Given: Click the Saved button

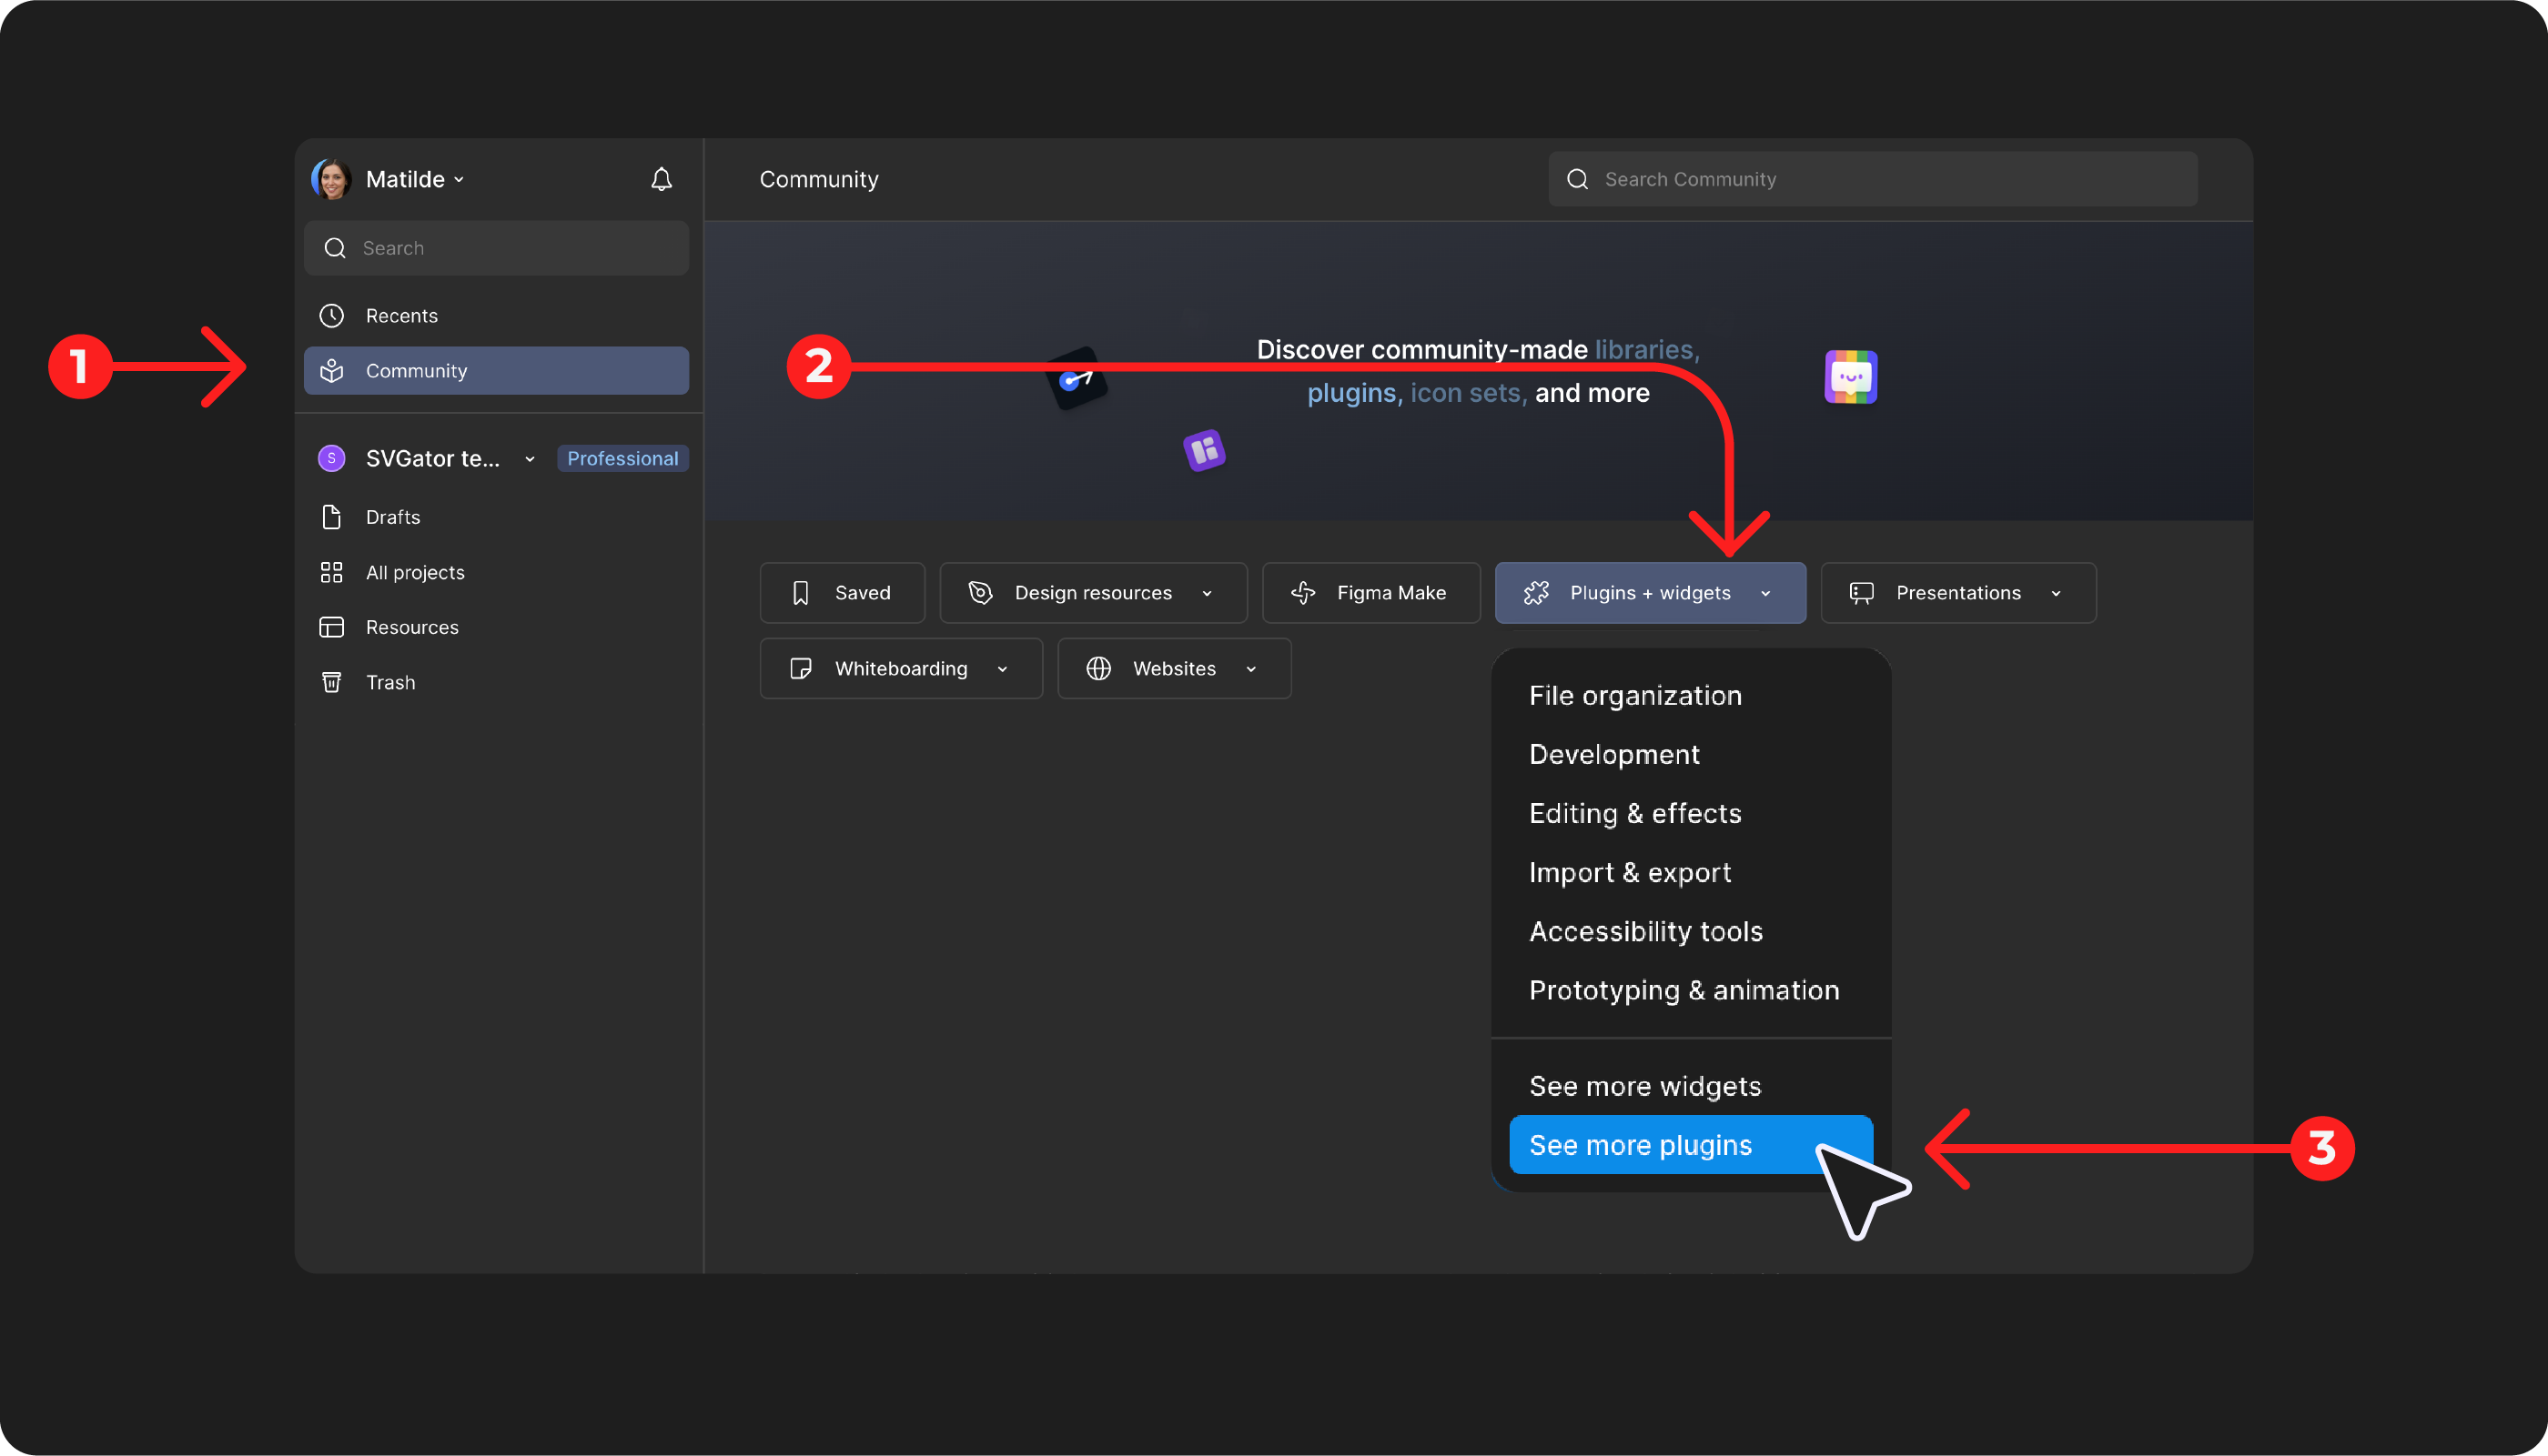Looking at the screenshot, I should 842,593.
